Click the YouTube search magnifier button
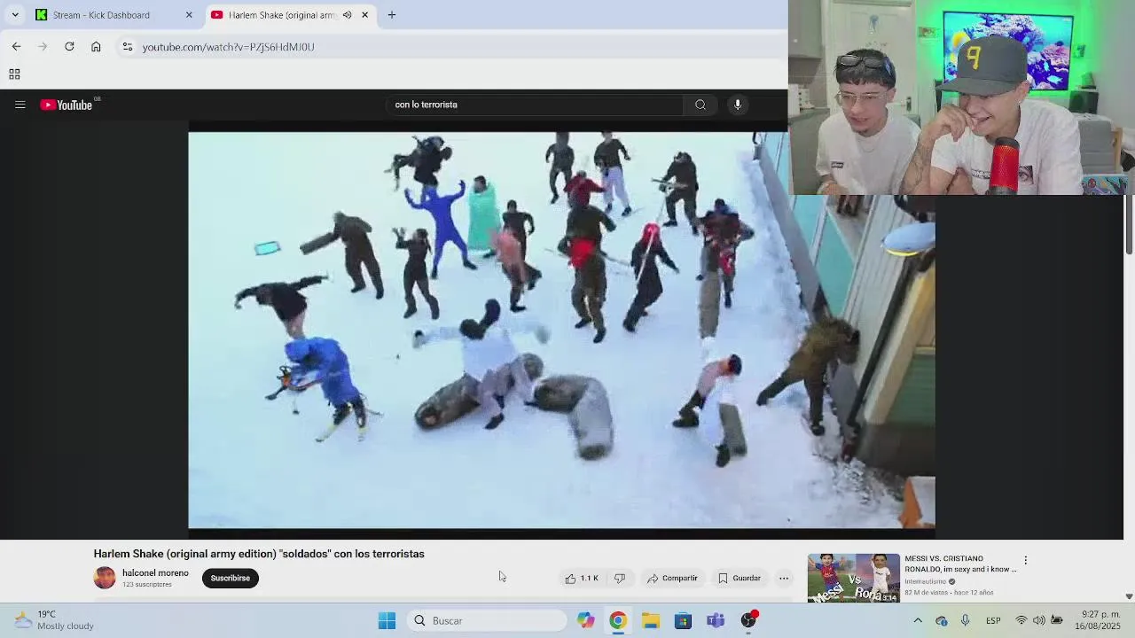 (701, 105)
